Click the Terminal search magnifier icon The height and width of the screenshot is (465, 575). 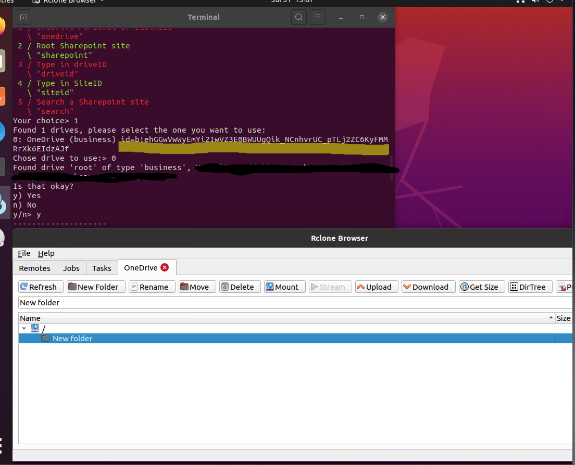pyautogui.click(x=299, y=17)
